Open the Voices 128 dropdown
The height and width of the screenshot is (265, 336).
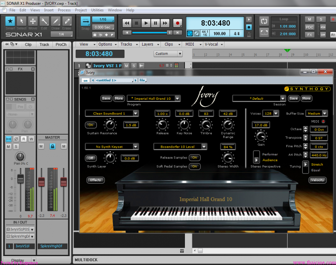click(x=276, y=113)
